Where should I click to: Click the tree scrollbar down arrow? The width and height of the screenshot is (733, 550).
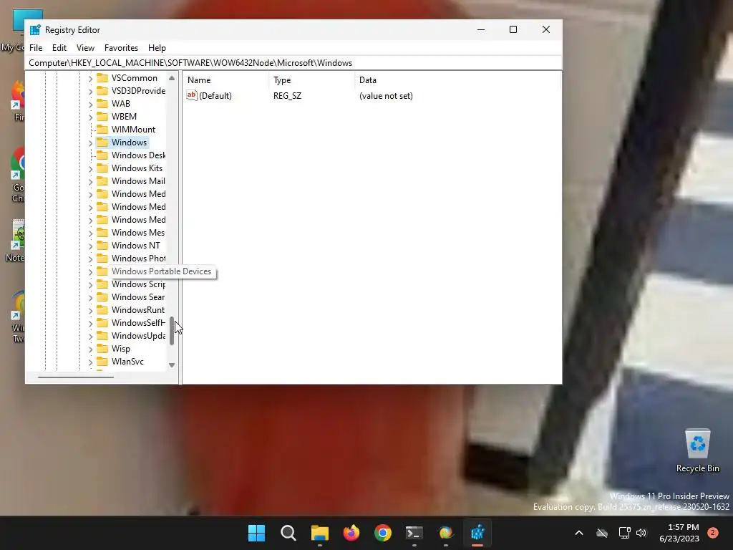[x=172, y=365]
